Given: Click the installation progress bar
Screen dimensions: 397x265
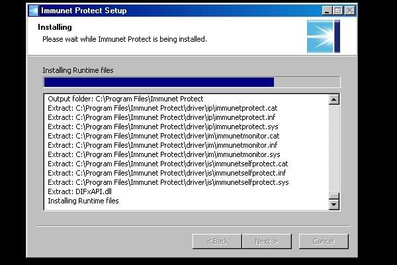Looking at the screenshot, I should point(192,82).
